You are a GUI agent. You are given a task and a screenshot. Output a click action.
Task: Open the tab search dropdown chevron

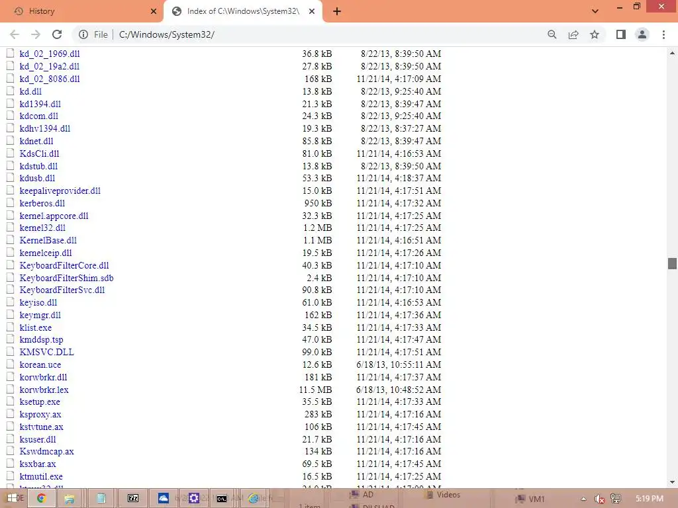[x=595, y=11]
